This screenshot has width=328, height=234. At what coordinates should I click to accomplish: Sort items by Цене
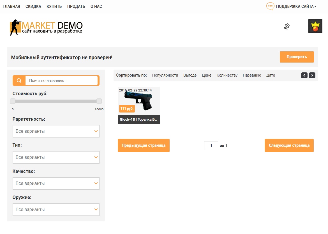coord(207,75)
